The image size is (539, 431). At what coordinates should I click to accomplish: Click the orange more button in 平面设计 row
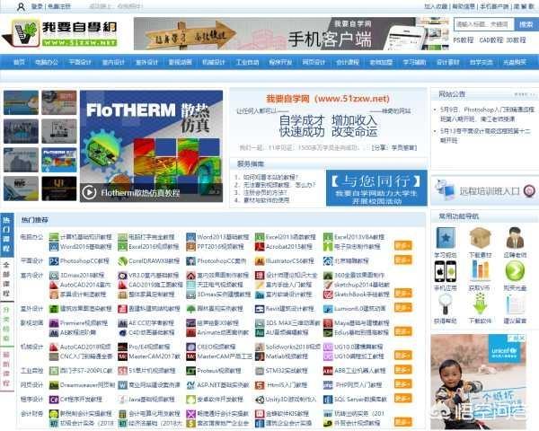(x=402, y=259)
